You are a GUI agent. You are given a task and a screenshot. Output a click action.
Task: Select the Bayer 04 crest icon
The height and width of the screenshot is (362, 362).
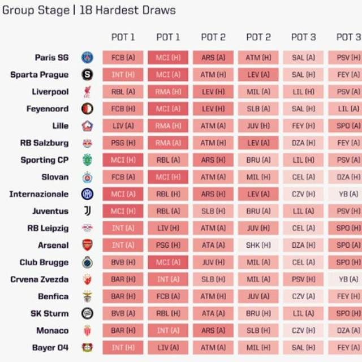(87, 347)
